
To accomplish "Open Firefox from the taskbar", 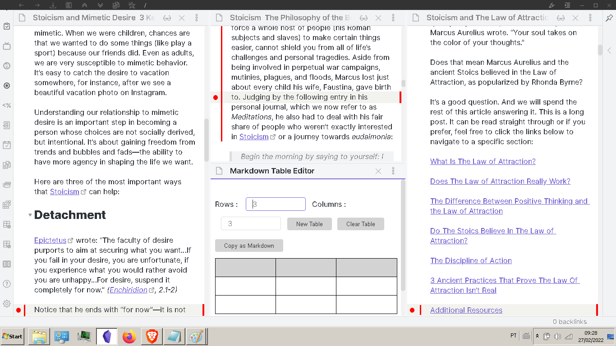I will [129, 337].
